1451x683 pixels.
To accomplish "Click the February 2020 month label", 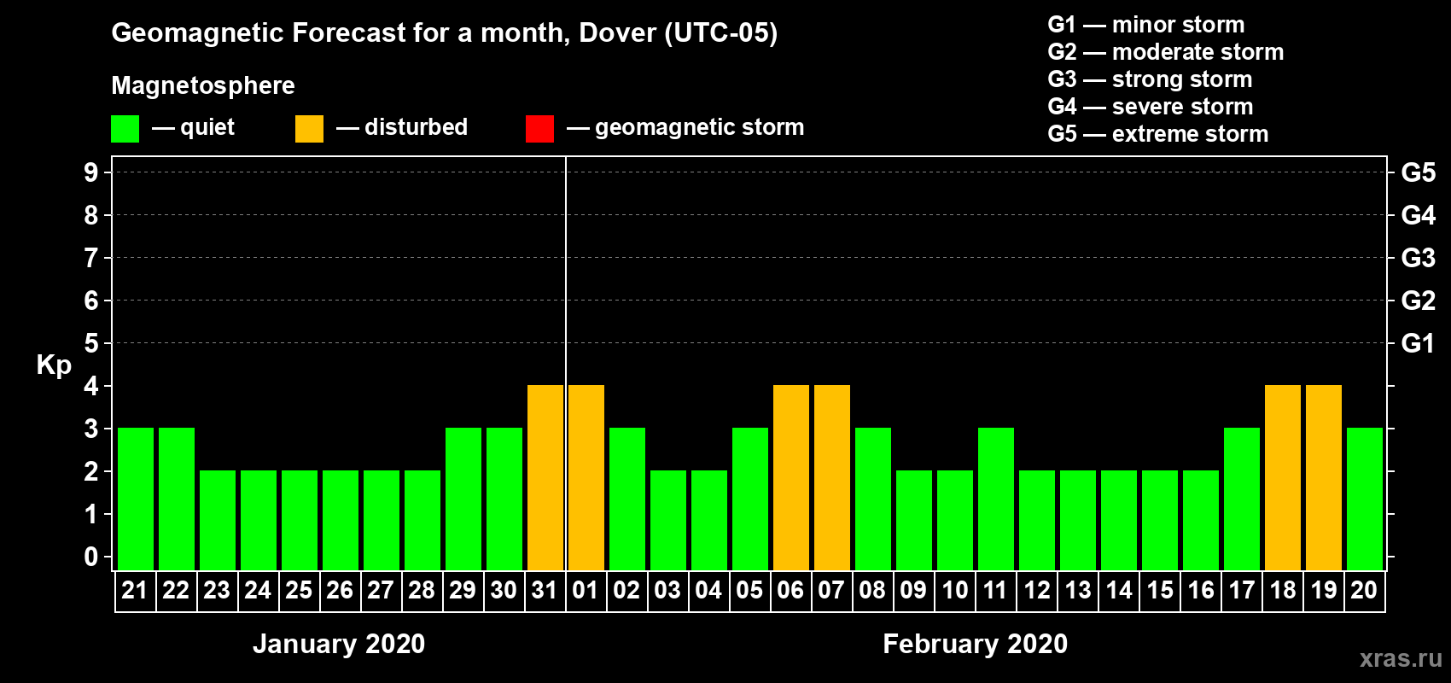I will coord(975,644).
